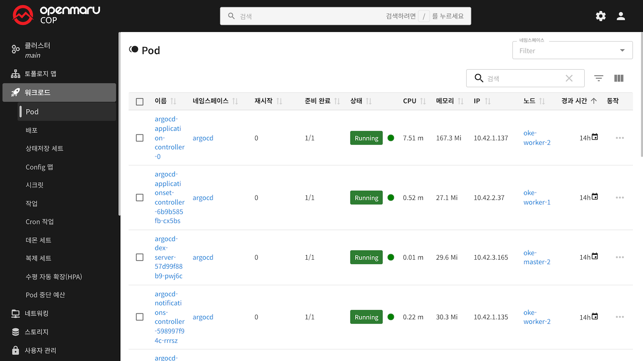Click calendar icon on argocd-dex-server row
643x361 pixels.
tap(595, 257)
